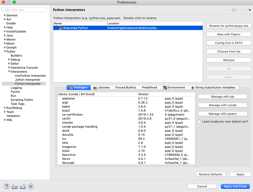The width and height of the screenshot is (253, 192).
Task: Click New with Pipenv button
Action: [229, 34]
